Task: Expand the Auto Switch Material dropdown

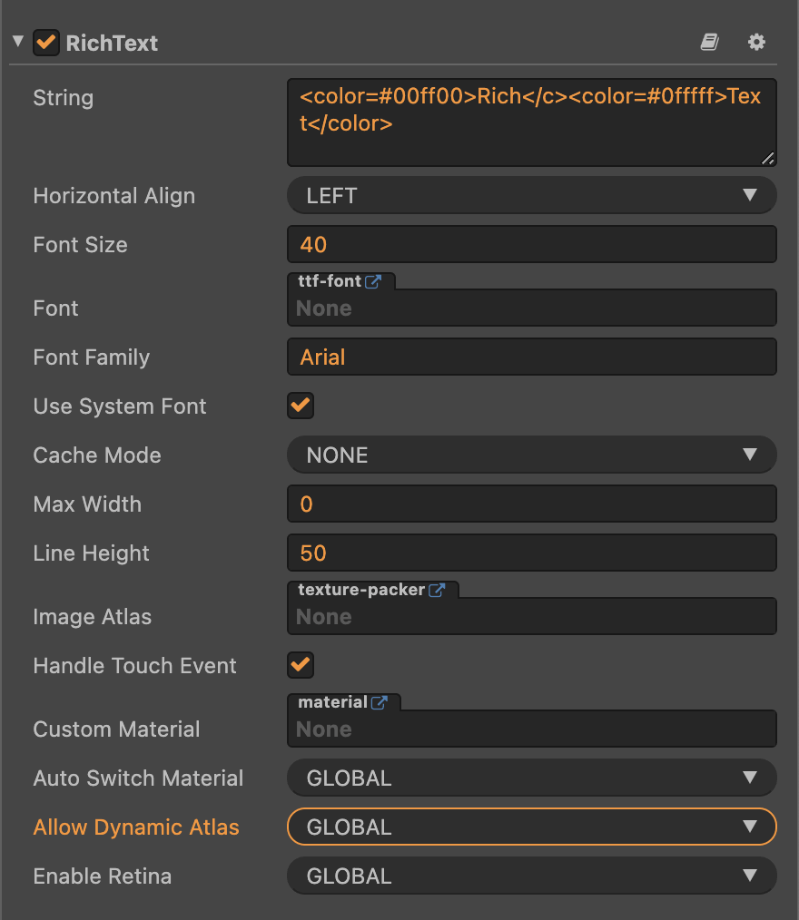Action: (531, 778)
